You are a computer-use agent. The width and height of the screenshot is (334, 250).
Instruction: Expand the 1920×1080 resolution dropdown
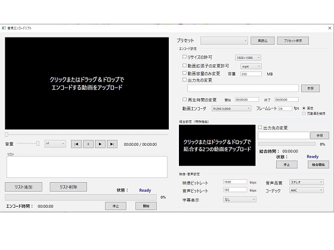[x=248, y=58]
